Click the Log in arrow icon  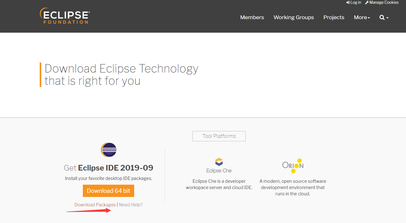(x=348, y=3)
